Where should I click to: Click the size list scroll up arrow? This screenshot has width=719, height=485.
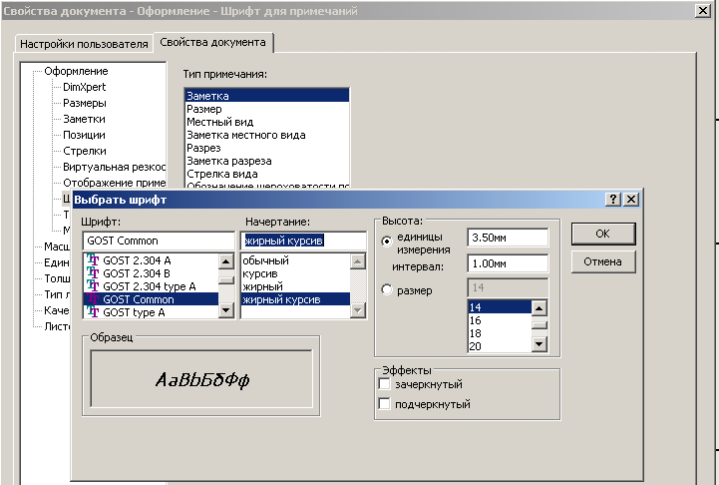click(539, 308)
